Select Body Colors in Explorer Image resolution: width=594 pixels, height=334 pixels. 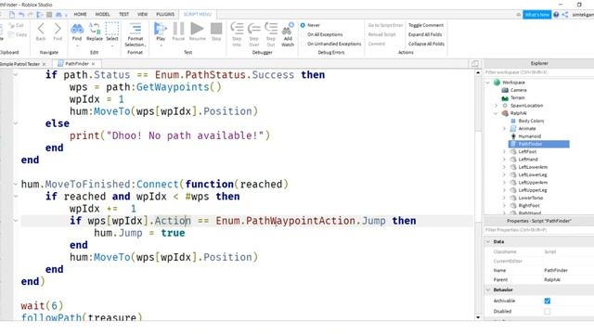coord(531,121)
